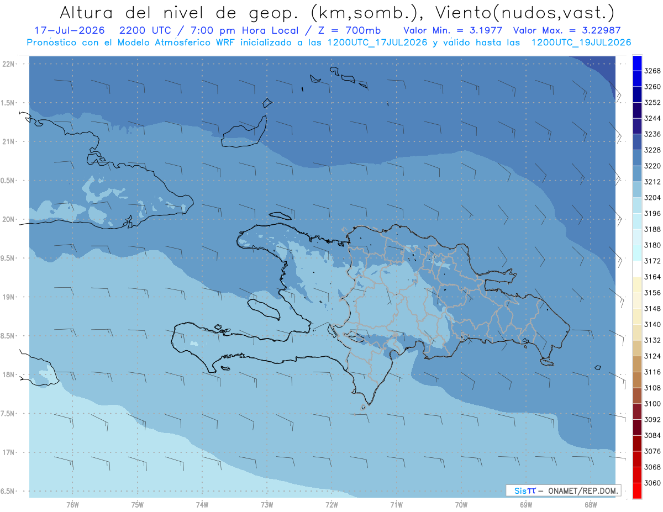Click the colorbar label "3140"
The height and width of the screenshot is (512, 663).
pyautogui.click(x=653, y=324)
